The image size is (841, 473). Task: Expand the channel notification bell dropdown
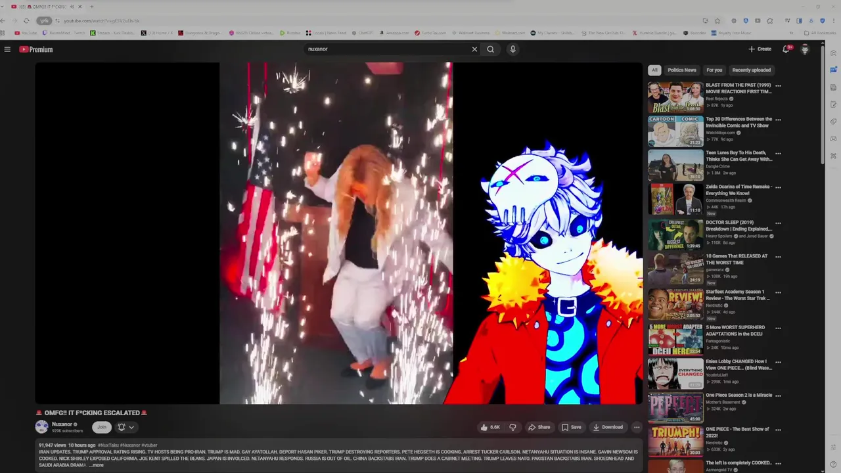pyautogui.click(x=125, y=427)
